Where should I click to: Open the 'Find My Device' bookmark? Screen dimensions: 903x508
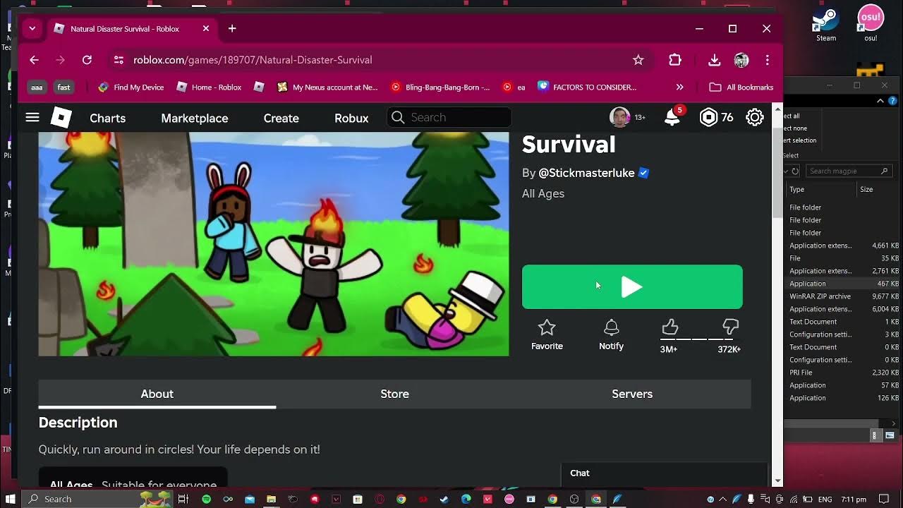pos(131,87)
